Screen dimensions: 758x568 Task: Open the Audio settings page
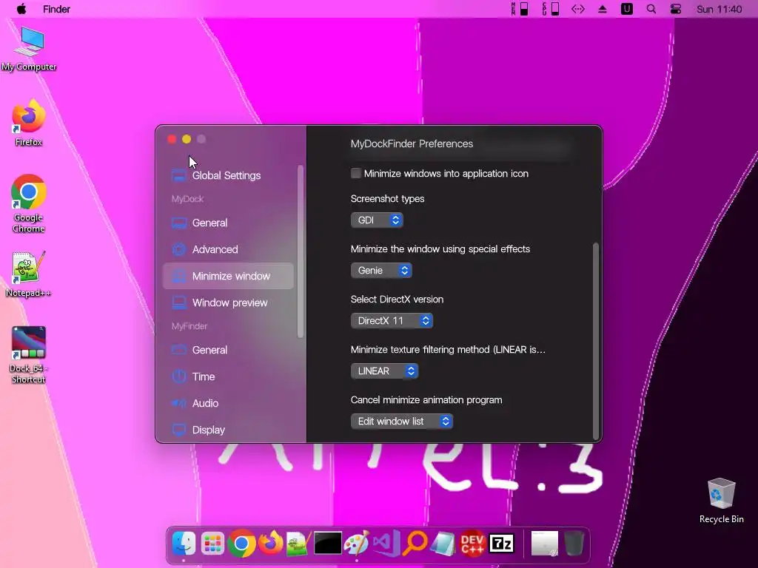[228, 403]
